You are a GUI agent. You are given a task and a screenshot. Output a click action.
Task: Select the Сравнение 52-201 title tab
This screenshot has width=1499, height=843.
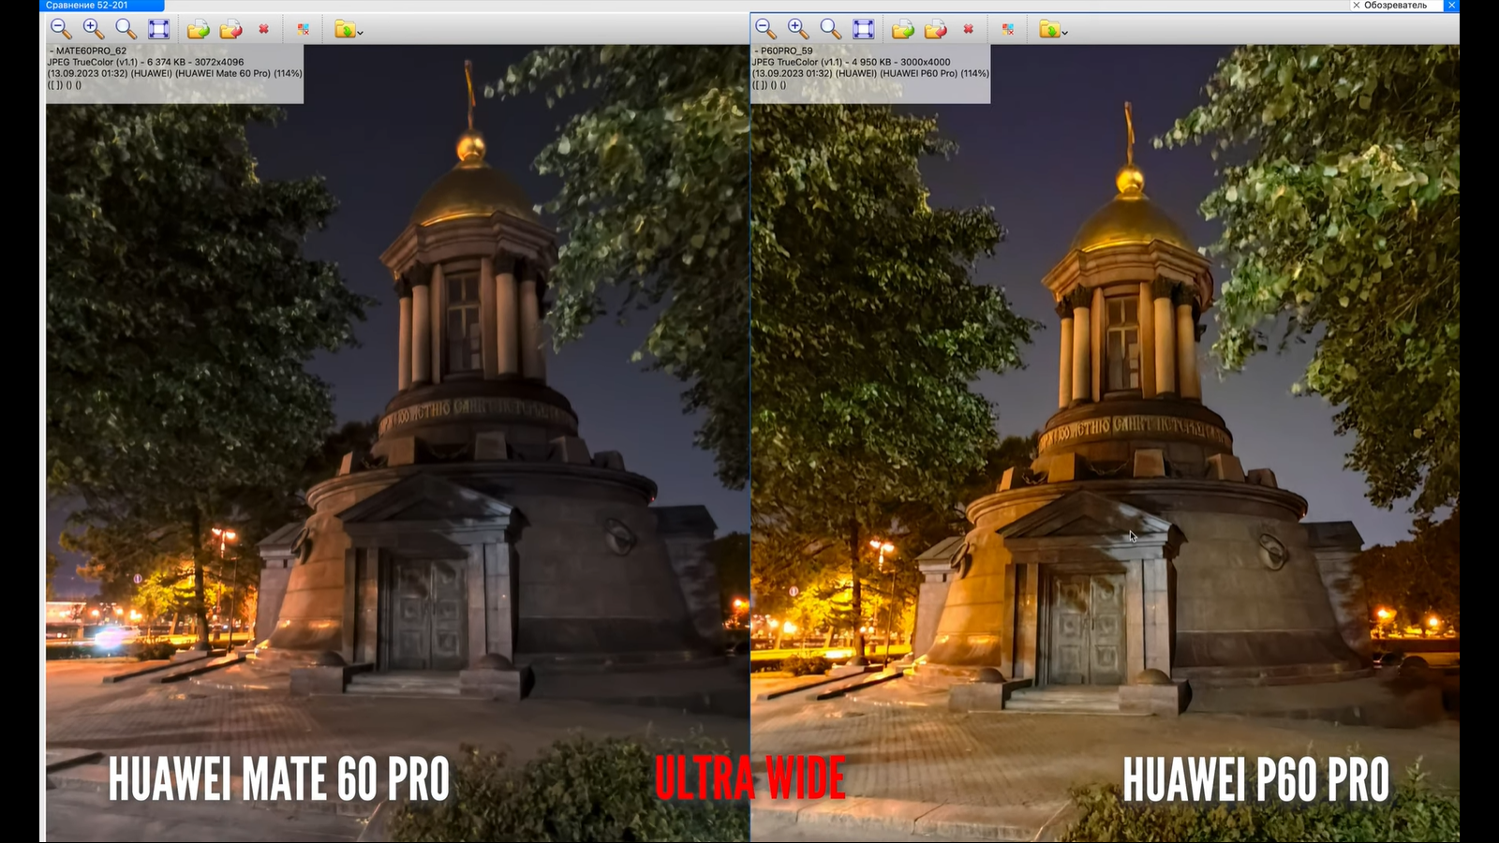click(87, 6)
